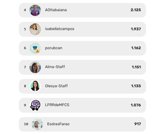Viewport: 167px width, 134px height.
Task: Click Alina-Staff's profile photo
Action: [x=35, y=67]
